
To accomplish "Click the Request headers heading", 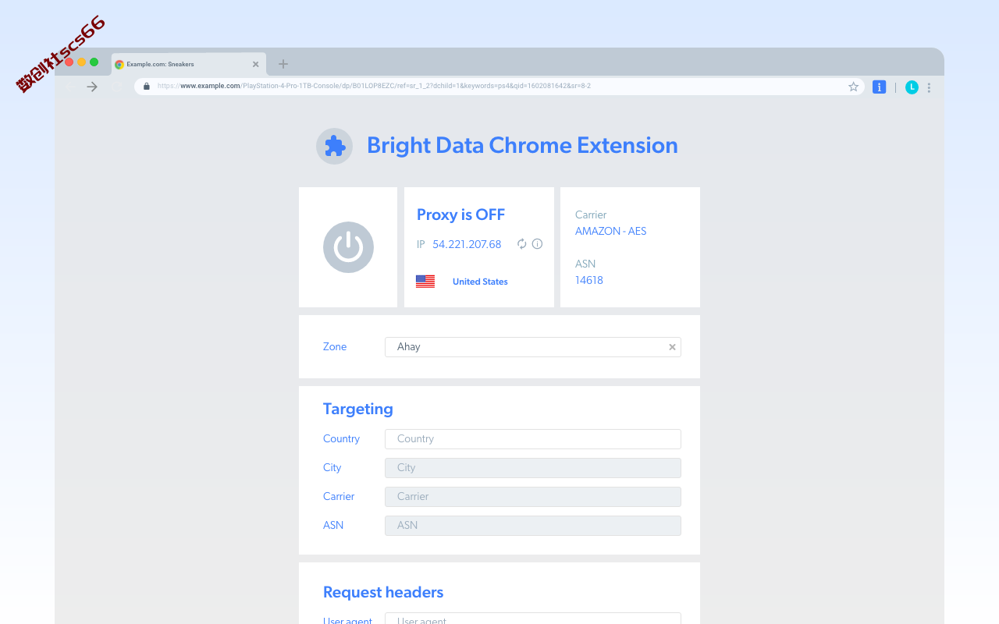I will 383,592.
